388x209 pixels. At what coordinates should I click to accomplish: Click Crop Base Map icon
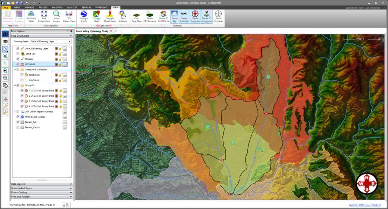(136, 17)
